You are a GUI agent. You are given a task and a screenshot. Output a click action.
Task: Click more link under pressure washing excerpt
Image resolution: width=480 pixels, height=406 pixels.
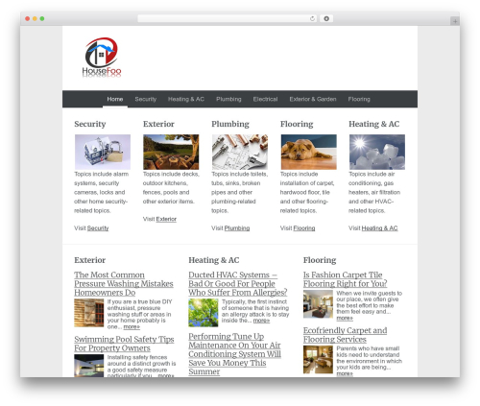(x=132, y=326)
